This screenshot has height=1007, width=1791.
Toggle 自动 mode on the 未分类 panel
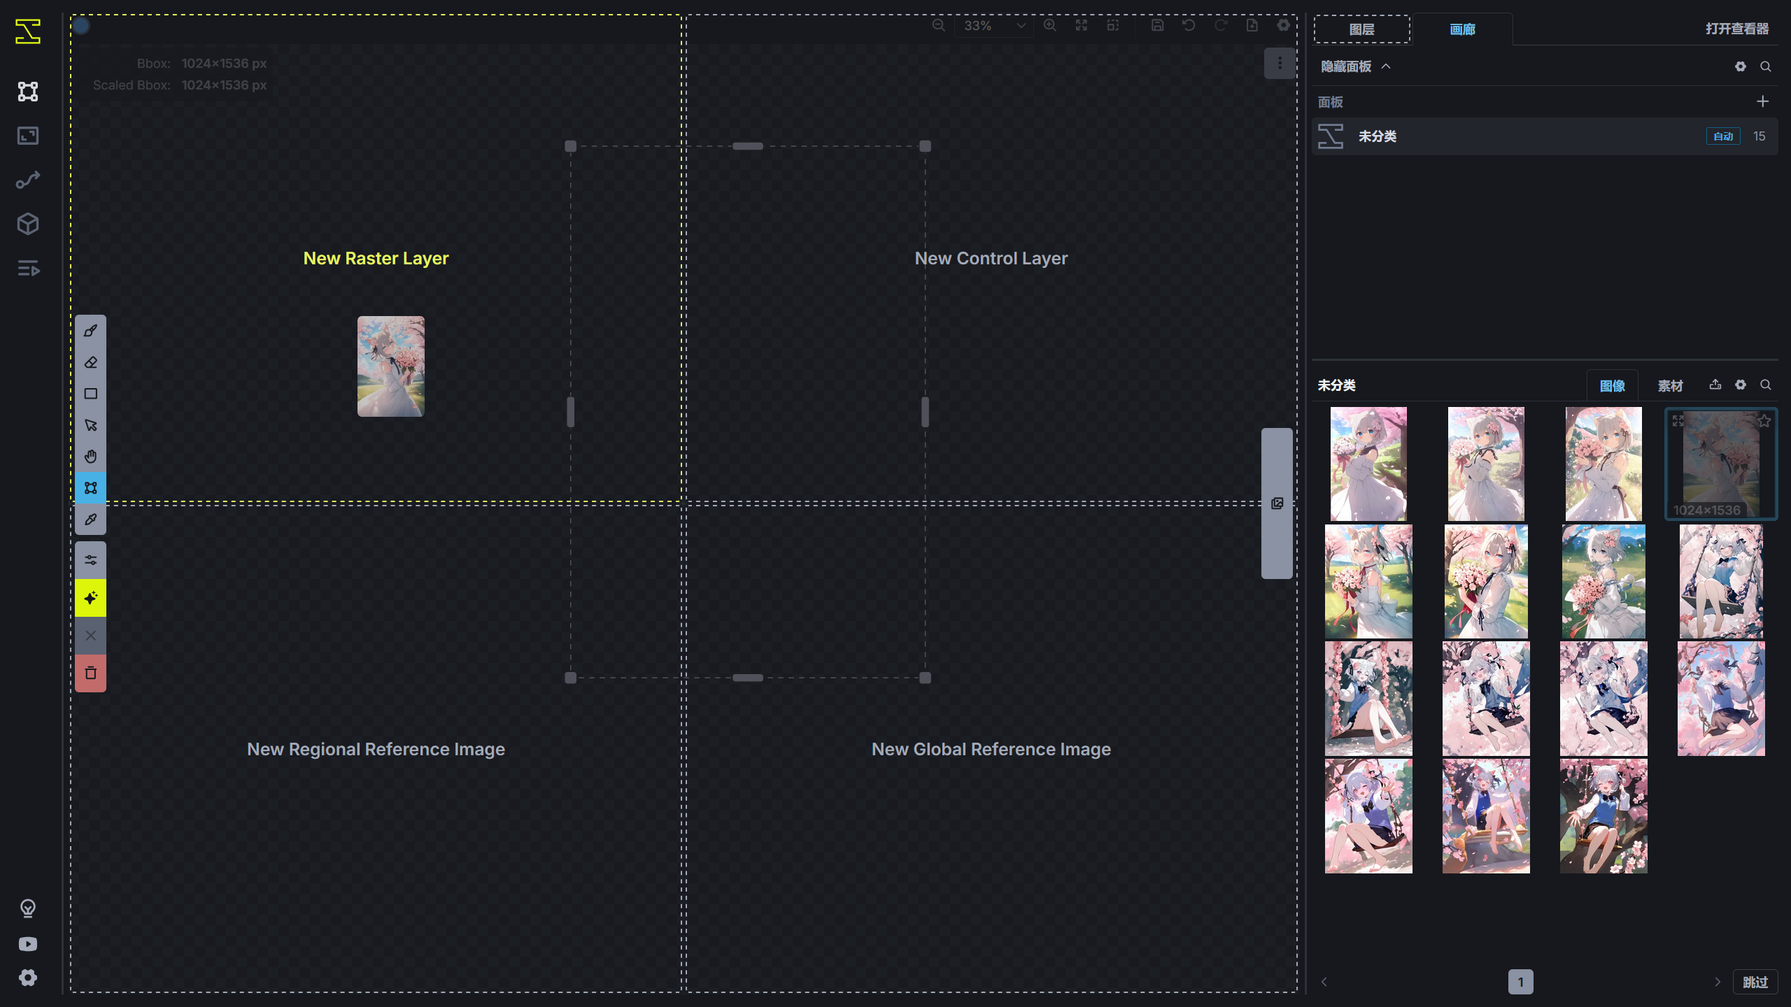coord(1723,136)
